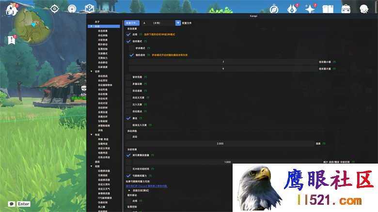
Task: Click the help marker beside 倍攻模式
Action: pos(145,42)
